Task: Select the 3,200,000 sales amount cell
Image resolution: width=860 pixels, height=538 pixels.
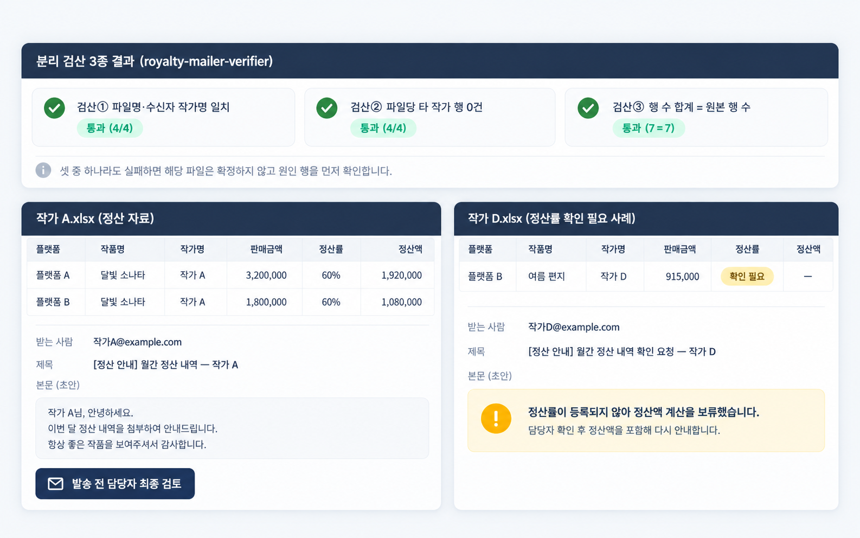Action: pos(266,275)
